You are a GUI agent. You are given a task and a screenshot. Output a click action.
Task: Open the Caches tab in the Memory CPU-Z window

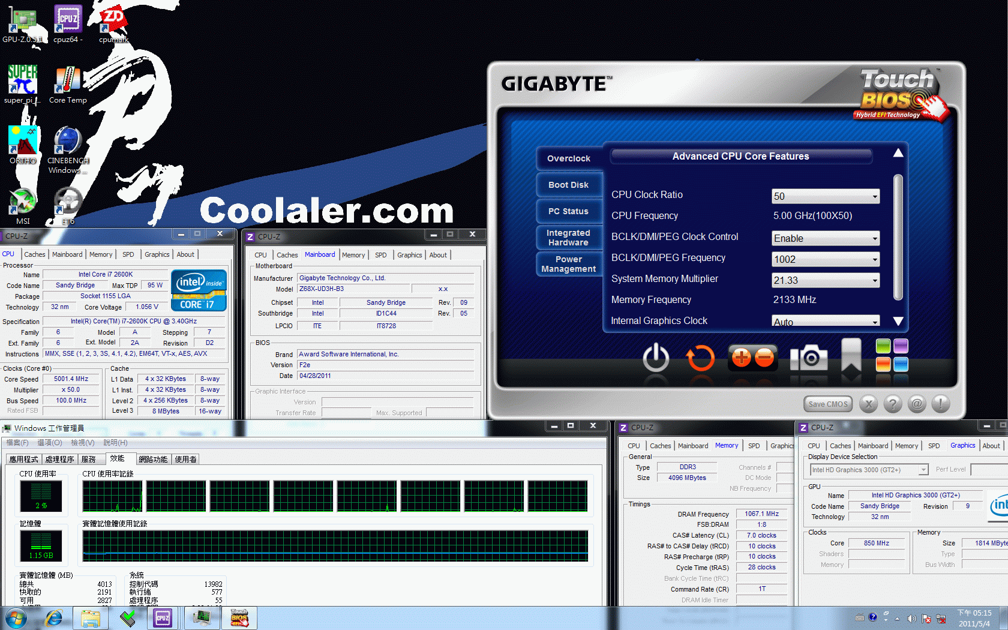coord(661,446)
